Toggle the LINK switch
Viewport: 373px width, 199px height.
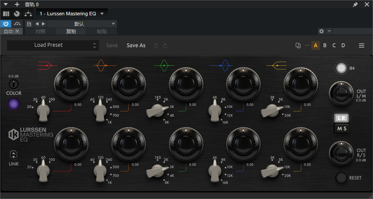(14, 155)
